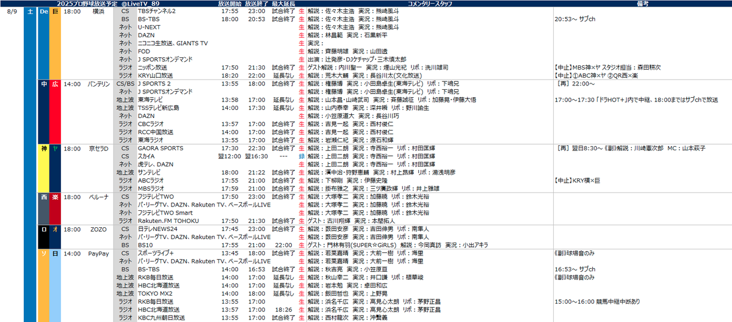Click the サンテレビ channel cell
The height and width of the screenshot is (322, 732).
[149, 172]
